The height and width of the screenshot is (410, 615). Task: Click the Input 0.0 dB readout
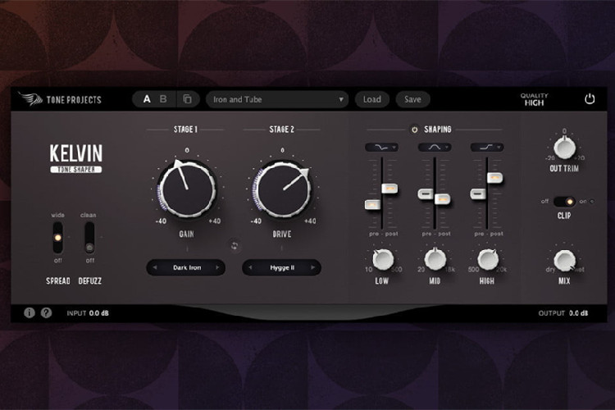coord(88,313)
